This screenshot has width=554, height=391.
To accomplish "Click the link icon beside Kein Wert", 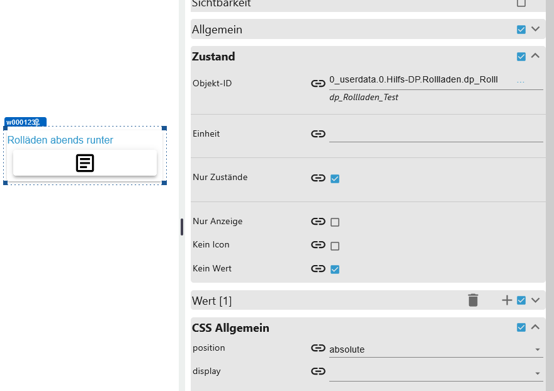I will (318, 269).
